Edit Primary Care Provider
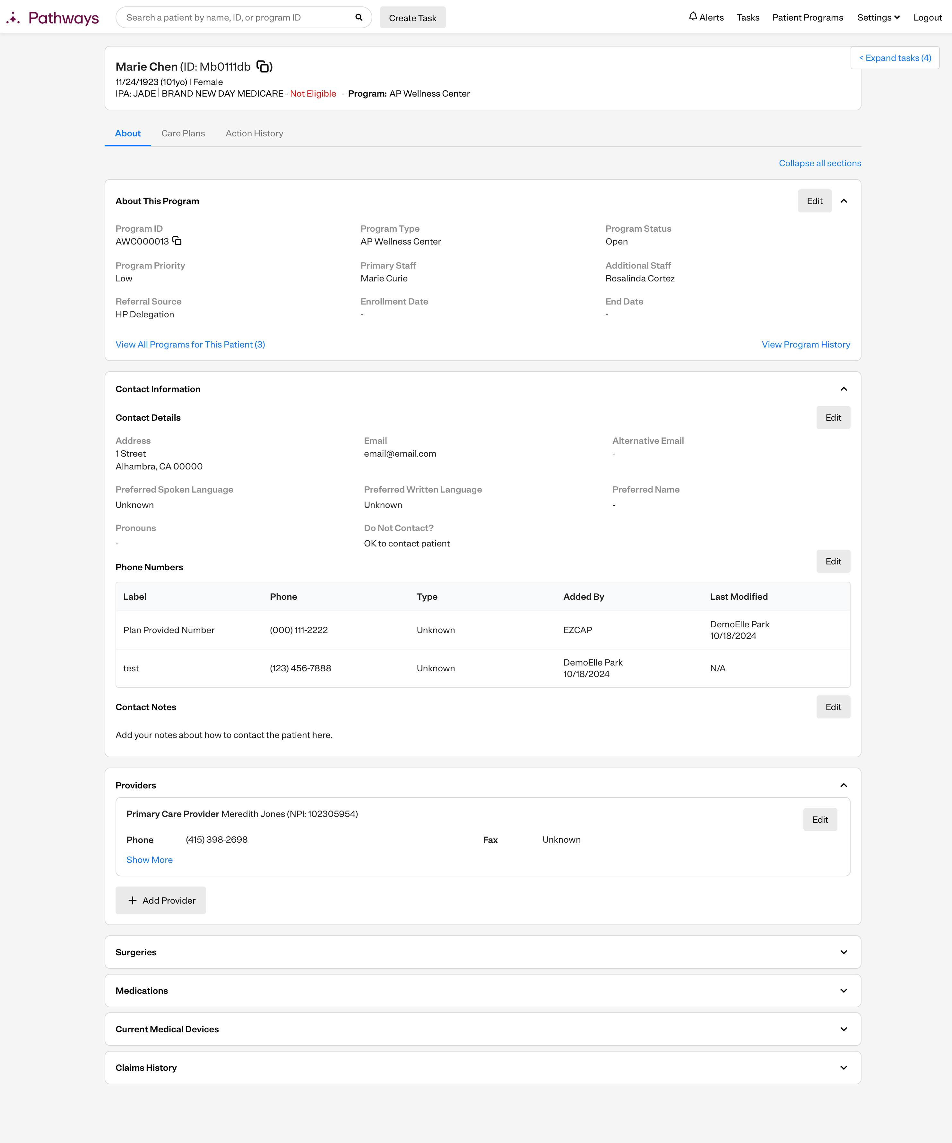Image resolution: width=952 pixels, height=1143 pixels. coord(820,820)
